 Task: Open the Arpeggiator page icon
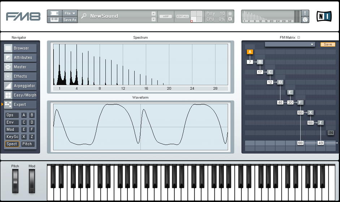click(8, 86)
